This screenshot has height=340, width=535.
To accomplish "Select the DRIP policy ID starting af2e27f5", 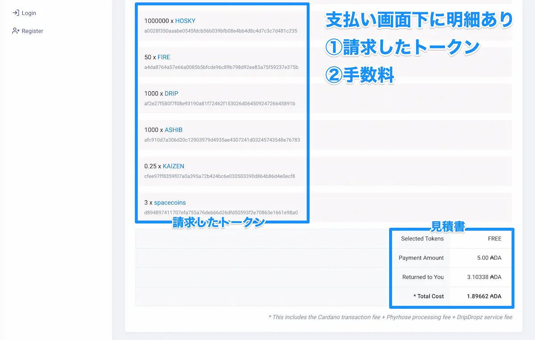I will 220,104.
